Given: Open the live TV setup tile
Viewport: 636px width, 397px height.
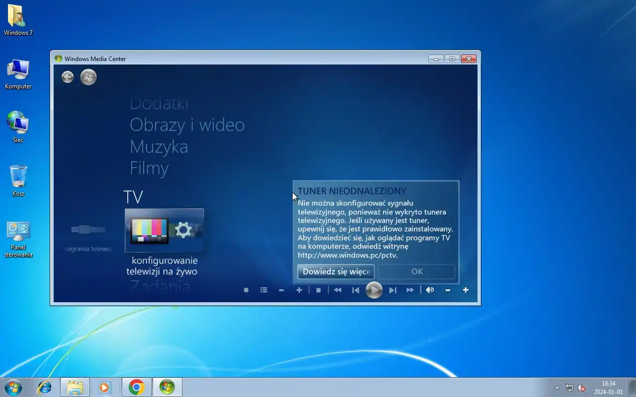Looking at the screenshot, I should [164, 230].
